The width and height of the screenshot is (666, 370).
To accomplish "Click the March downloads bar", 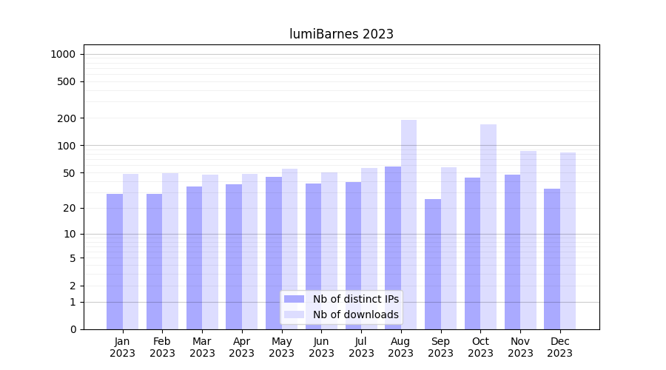I will tap(210, 252).
